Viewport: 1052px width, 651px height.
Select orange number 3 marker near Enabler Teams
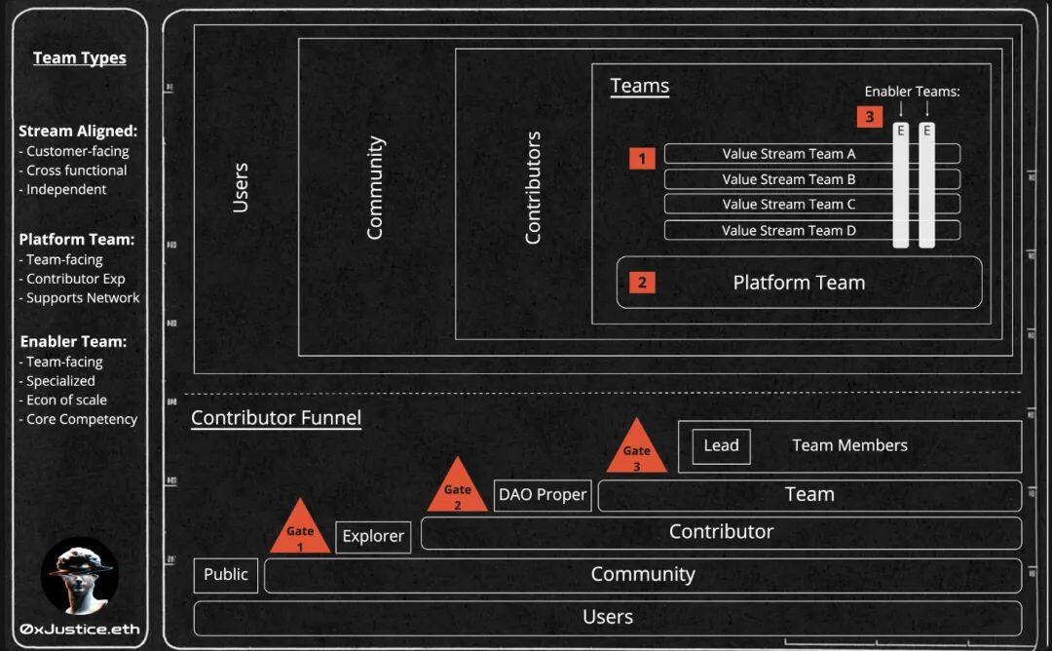[869, 117]
